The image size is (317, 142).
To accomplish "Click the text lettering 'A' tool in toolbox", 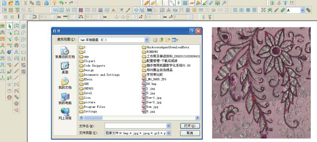I will click(x=16, y=52).
